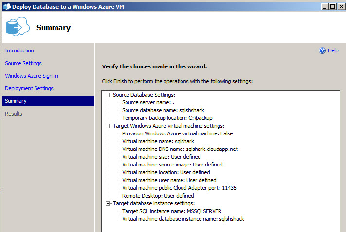Collapse Target database instance settings node
Viewport: 346px width, 232px height.
click(108, 203)
